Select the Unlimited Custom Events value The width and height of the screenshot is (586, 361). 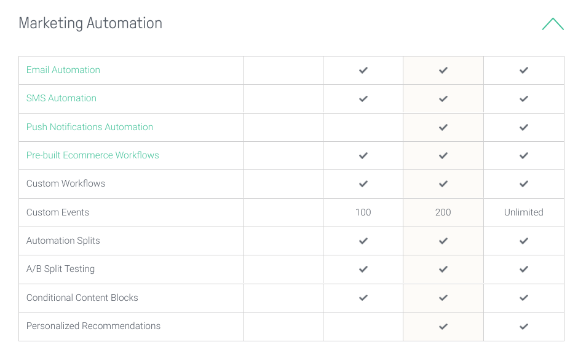523,212
